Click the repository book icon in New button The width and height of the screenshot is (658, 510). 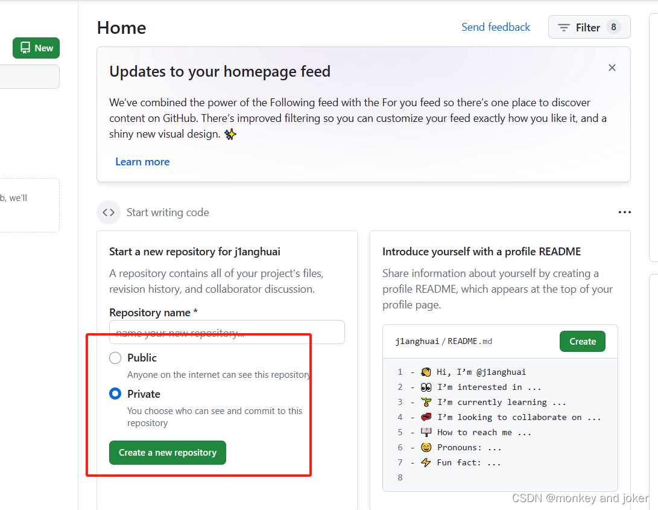click(x=25, y=48)
